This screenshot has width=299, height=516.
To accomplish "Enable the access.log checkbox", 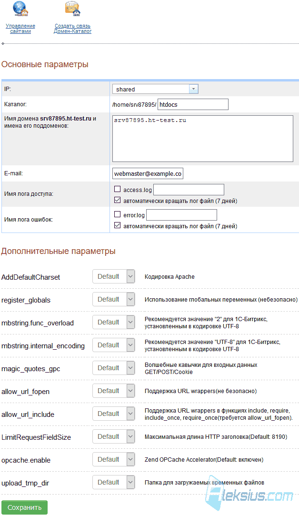I will pos(117,189).
